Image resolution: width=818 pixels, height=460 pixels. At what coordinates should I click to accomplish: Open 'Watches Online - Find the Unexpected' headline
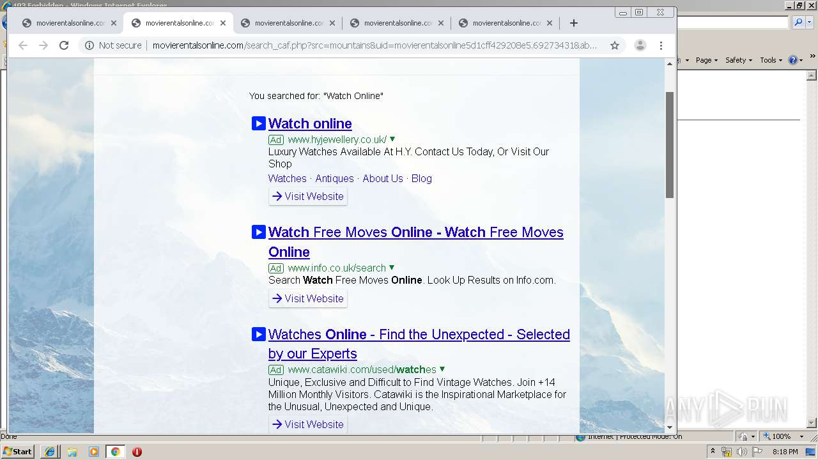[419, 344]
